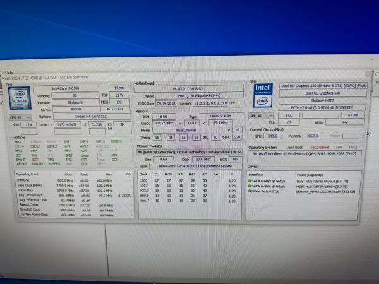Open the Help menu
The image size is (379, 284).
click(9, 73)
